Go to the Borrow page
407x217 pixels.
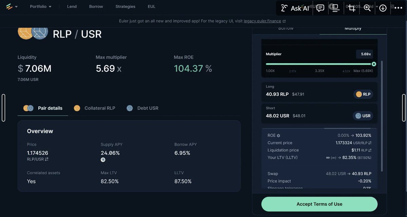(x=96, y=6)
